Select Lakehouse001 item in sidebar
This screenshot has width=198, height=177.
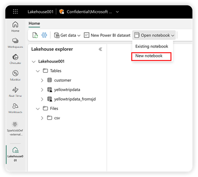(x=15, y=154)
